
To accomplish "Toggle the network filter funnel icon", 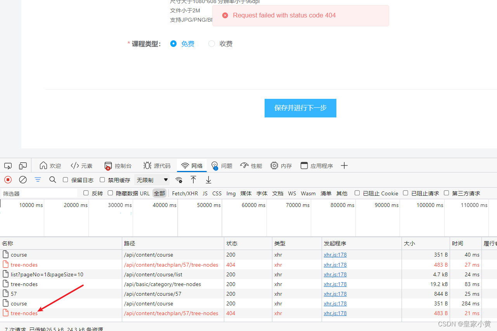I will 38,180.
